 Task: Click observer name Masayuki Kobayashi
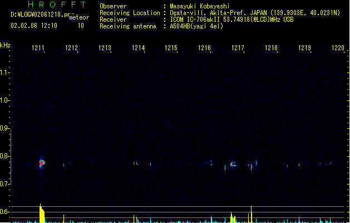click(200, 6)
